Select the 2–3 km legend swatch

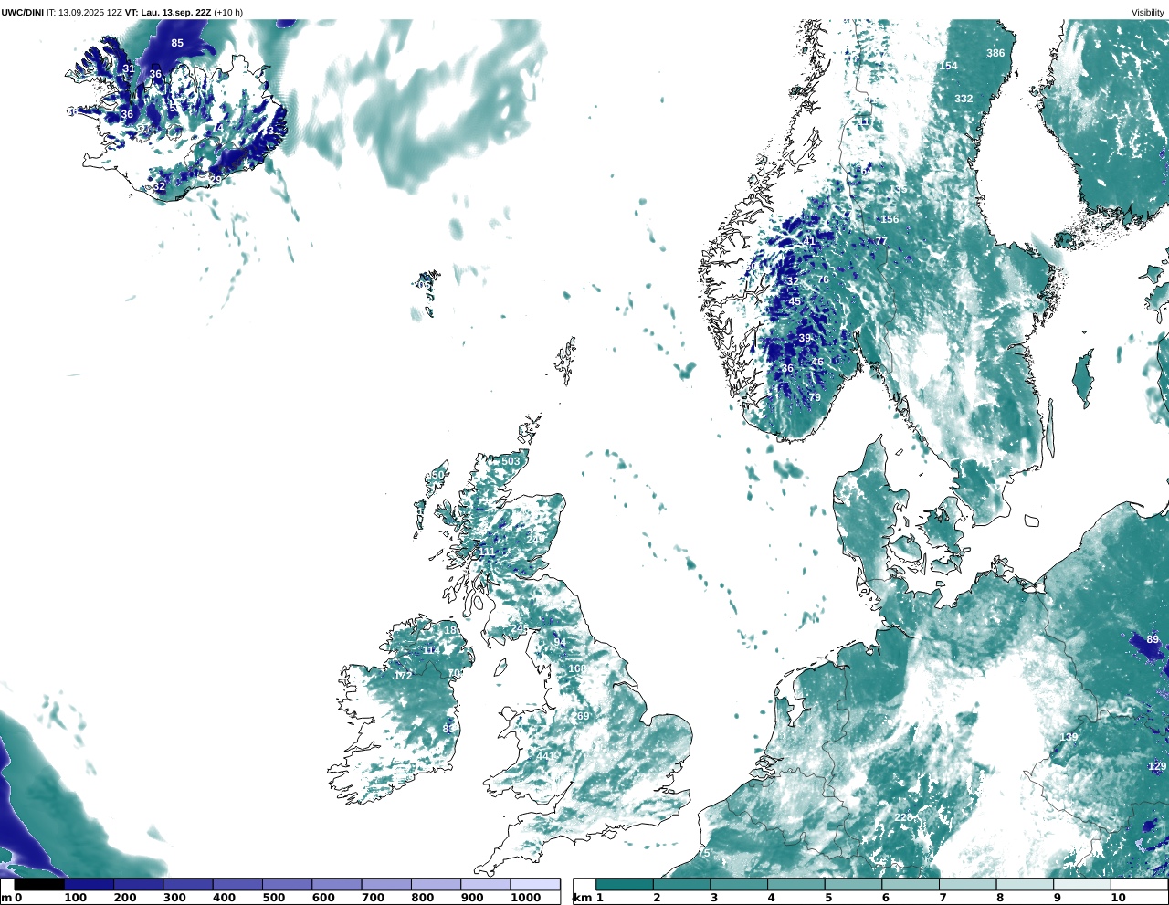pyautogui.click(x=682, y=884)
